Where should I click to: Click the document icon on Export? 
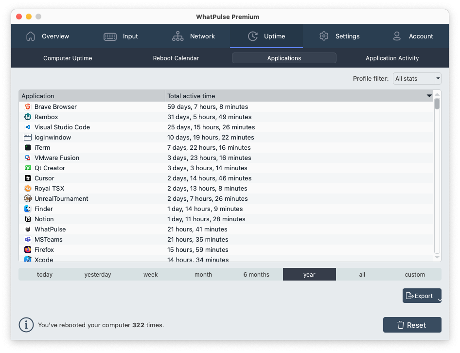coord(409,296)
